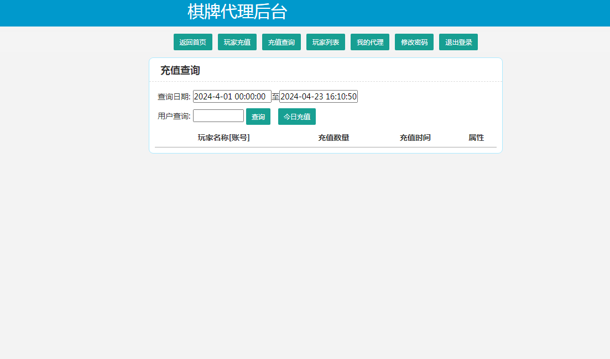Screen dimensions: 610x359
Task: Open the end date field showing 2024-04-23
Action: [x=318, y=96]
